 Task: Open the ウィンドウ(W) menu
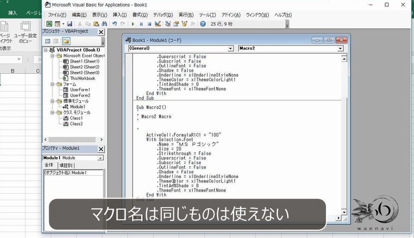[257, 15]
